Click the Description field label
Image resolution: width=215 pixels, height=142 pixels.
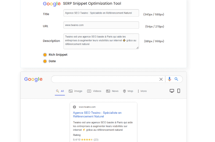tap(51, 41)
